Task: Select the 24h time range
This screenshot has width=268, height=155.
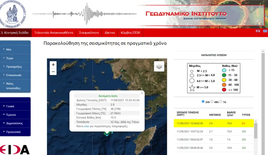Action: pos(203,102)
